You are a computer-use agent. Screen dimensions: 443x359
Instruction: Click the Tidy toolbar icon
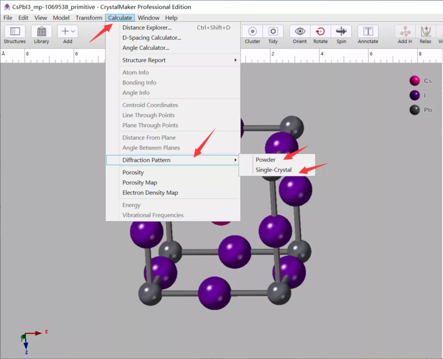(x=273, y=31)
